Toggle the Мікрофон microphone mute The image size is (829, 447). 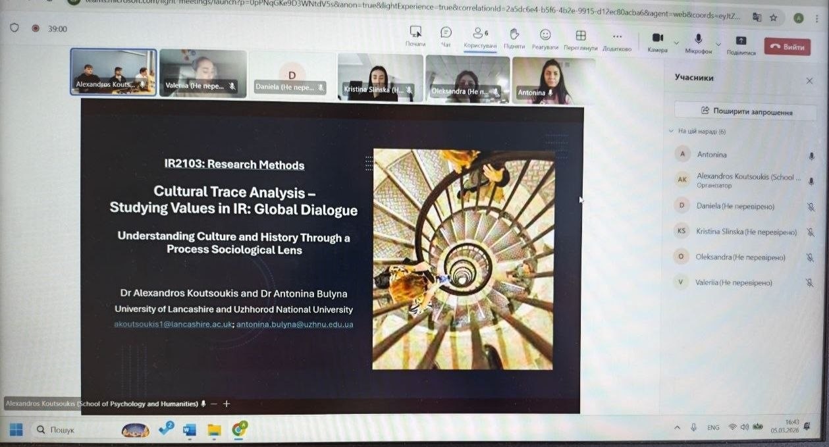698,39
